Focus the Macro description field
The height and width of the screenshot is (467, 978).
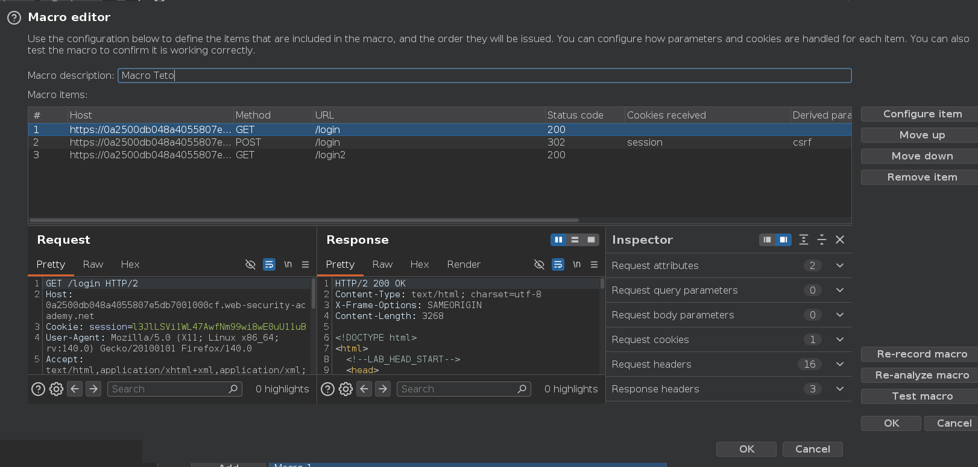[x=484, y=76]
